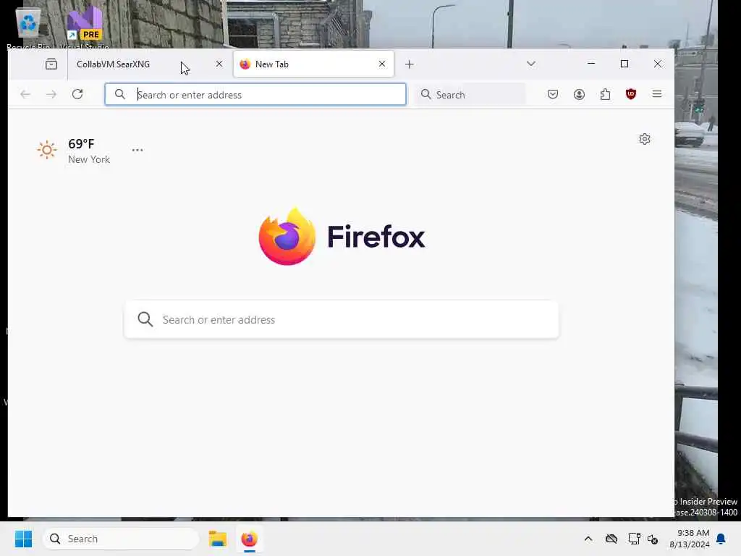741x556 pixels.
Task: Open a new tab with plus button
Action: 410,64
